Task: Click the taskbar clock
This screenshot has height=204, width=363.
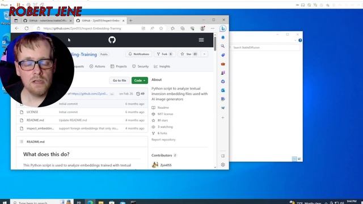Action: [x=352, y=202]
